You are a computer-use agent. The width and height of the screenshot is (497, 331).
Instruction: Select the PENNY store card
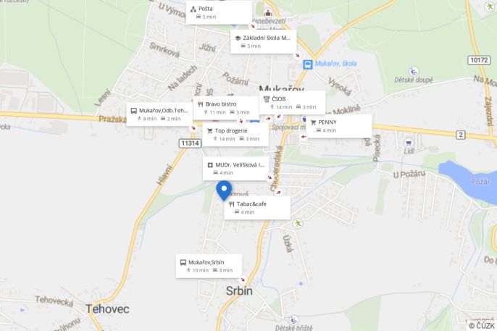(x=339, y=126)
